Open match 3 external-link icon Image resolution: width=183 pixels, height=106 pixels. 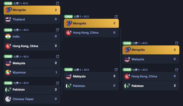pyautogui.click(x=57, y=56)
